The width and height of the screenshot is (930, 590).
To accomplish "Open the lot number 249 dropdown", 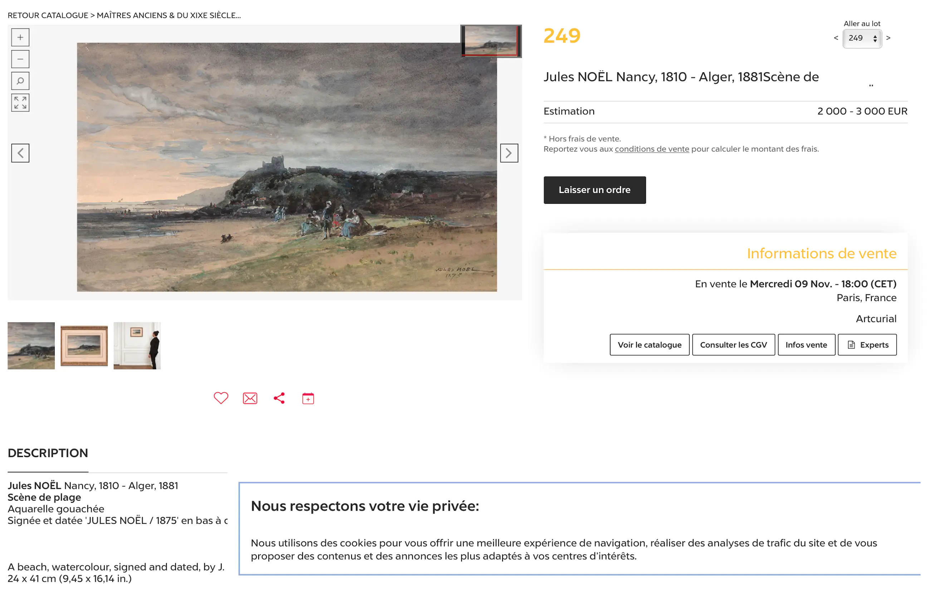I will coord(862,38).
